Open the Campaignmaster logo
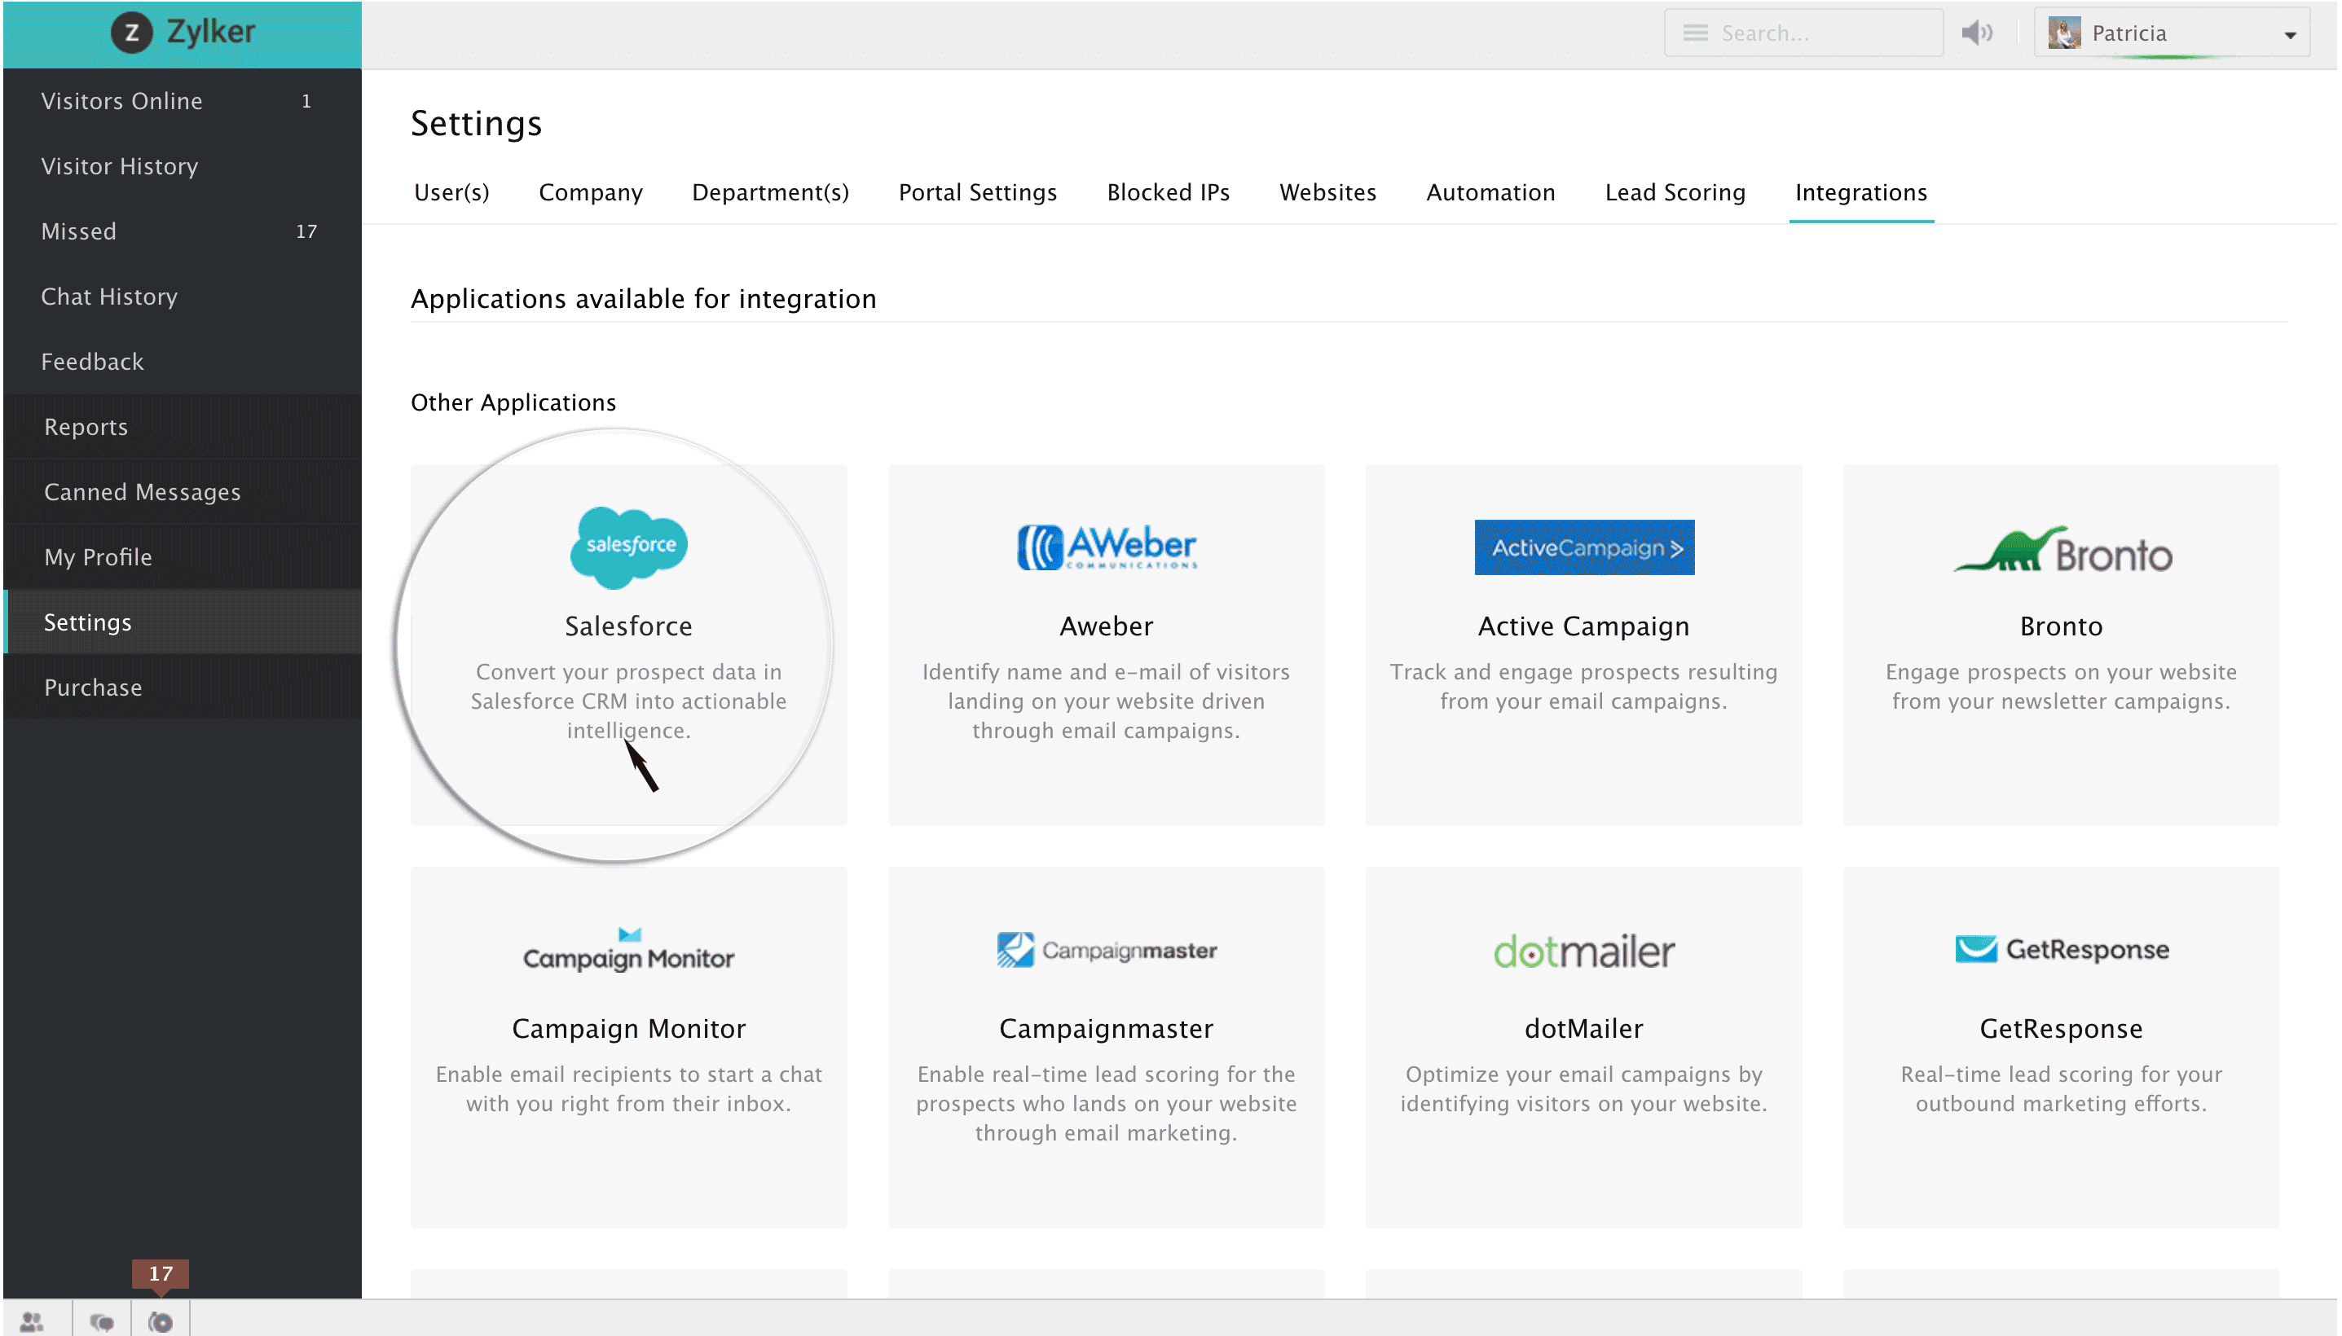This screenshot has height=1336, width=2342. pyautogui.click(x=1106, y=950)
